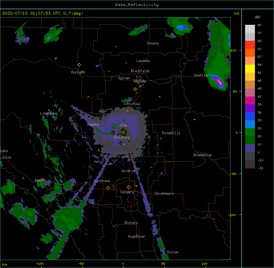Viewport: 274px width, 268px height.
Task: Select the purple 0-10 dBZ legend swatch
Action: point(250,148)
